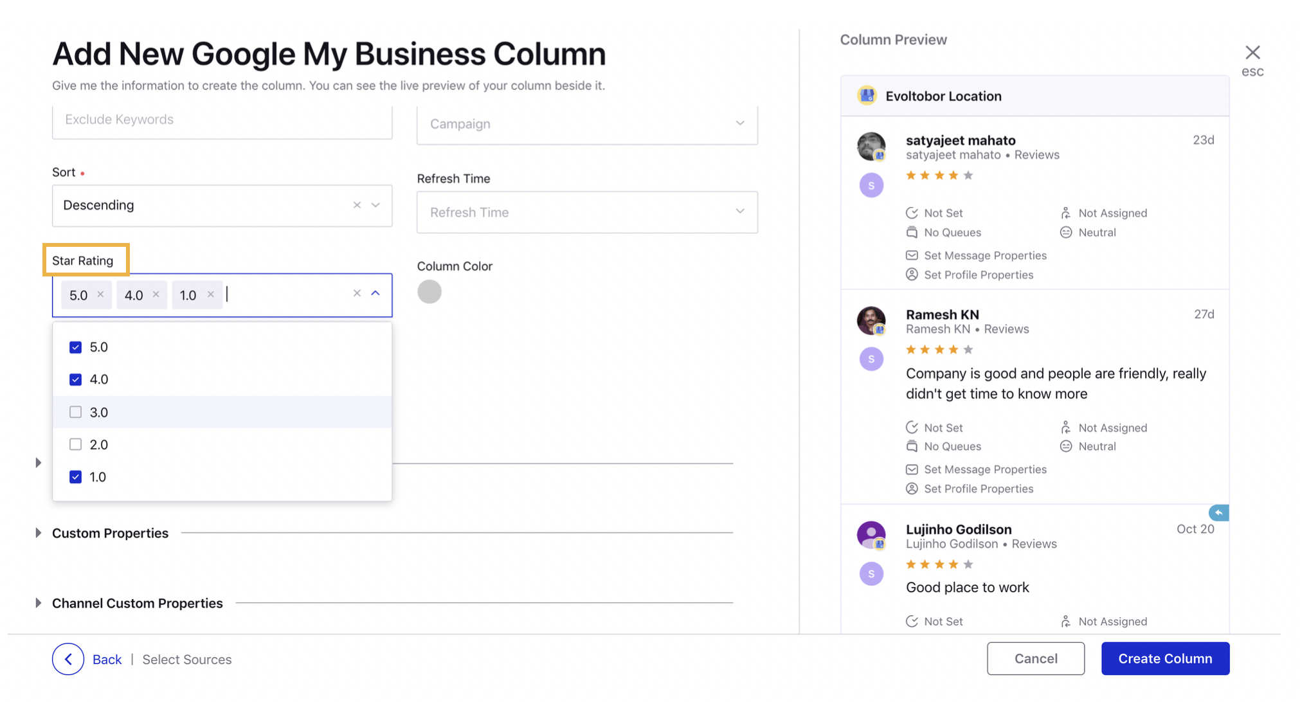Uncheck the 1.0 rating checkbox

75,477
